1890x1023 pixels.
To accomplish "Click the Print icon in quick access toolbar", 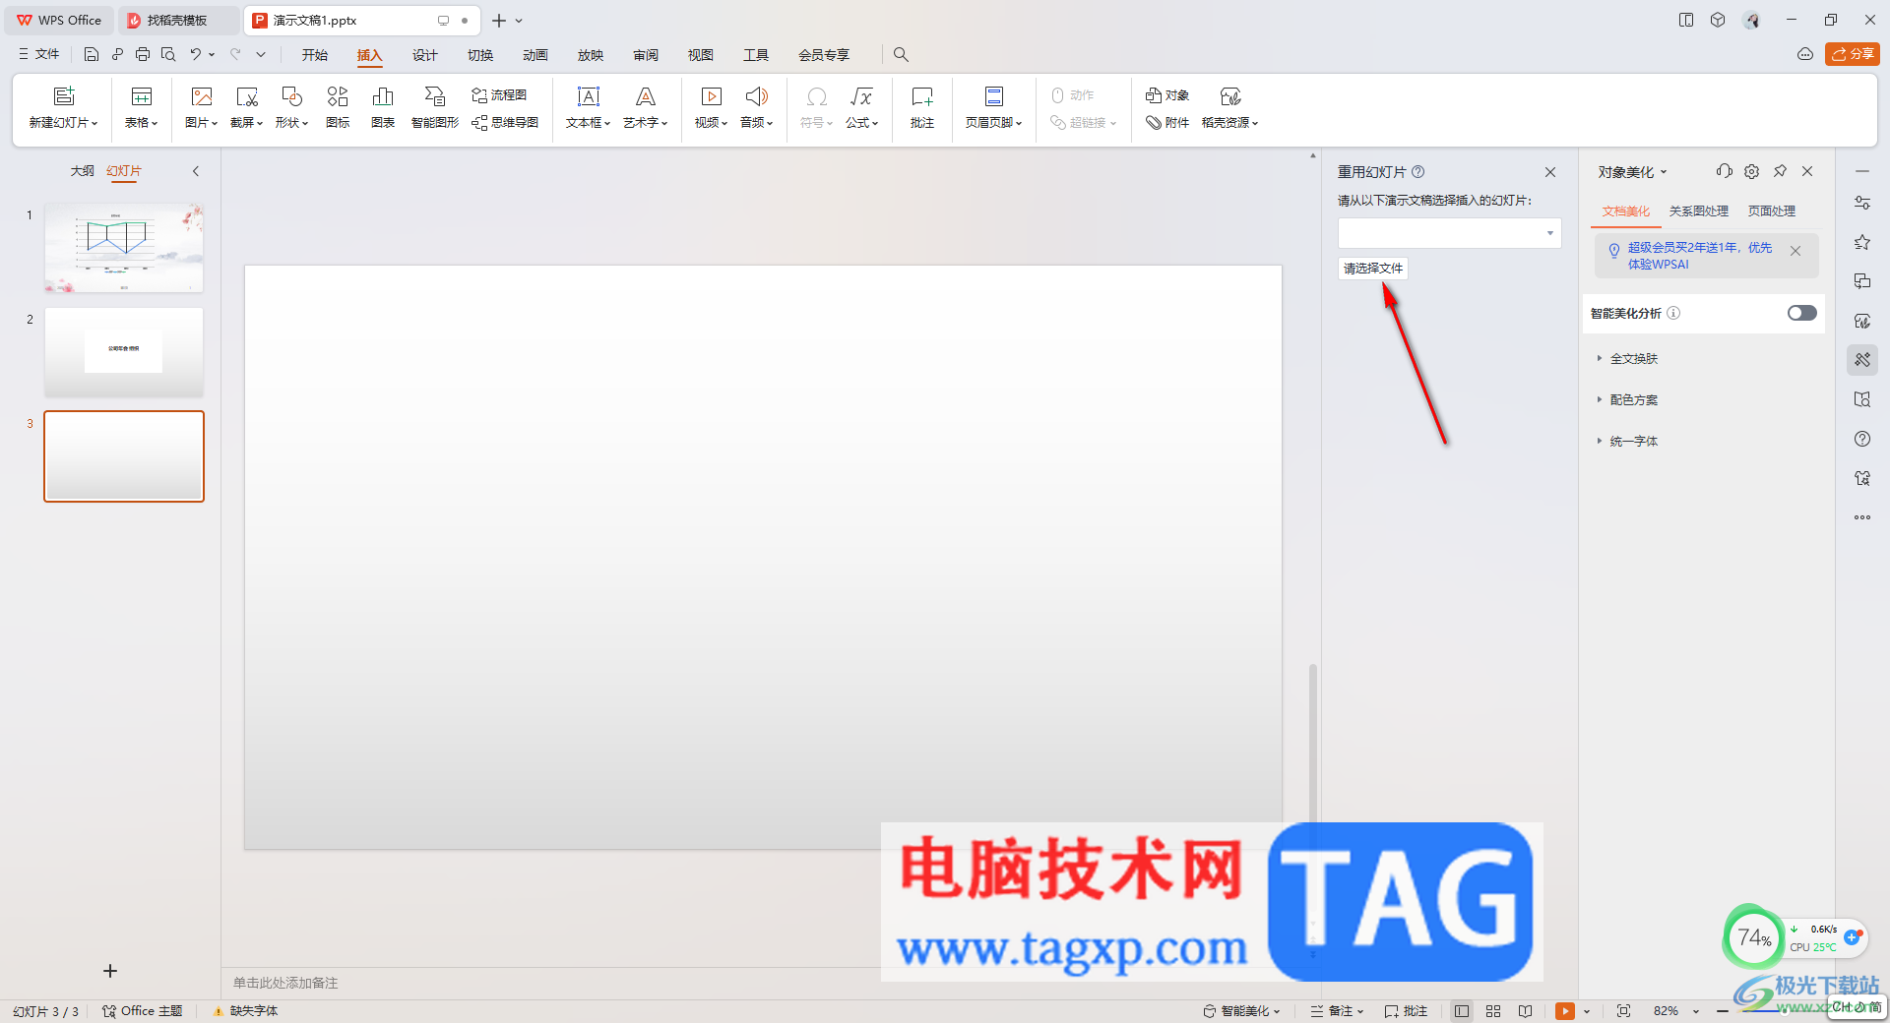I will point(143,54).
